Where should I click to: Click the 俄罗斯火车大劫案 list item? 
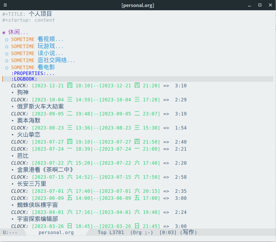(40, 106)
